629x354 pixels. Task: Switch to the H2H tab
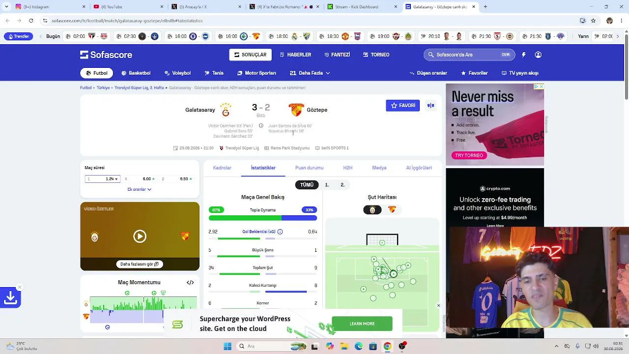(x=348, y=168)
